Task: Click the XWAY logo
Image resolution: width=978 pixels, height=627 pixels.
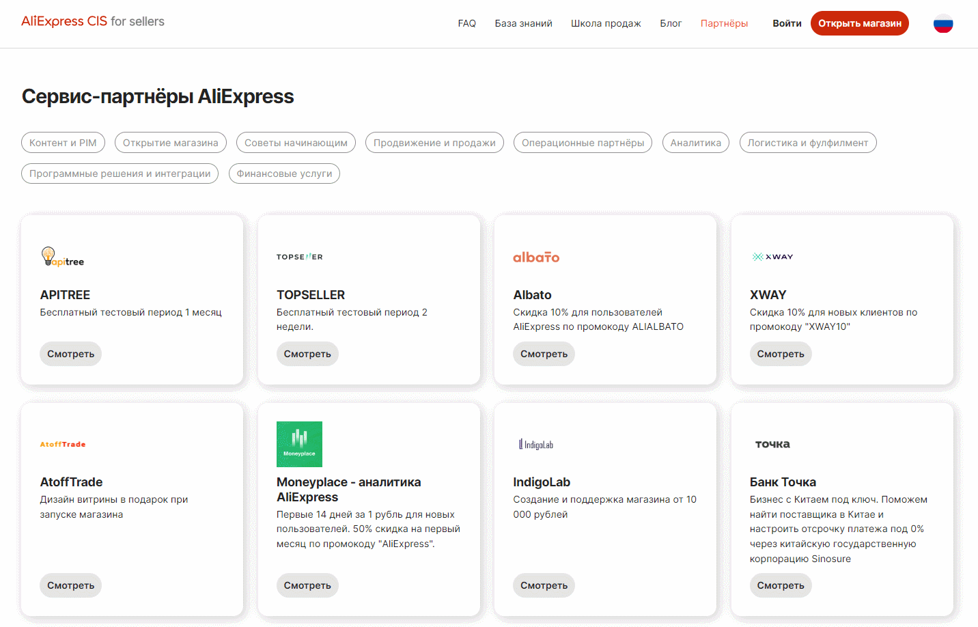Action: click(772, 257)
